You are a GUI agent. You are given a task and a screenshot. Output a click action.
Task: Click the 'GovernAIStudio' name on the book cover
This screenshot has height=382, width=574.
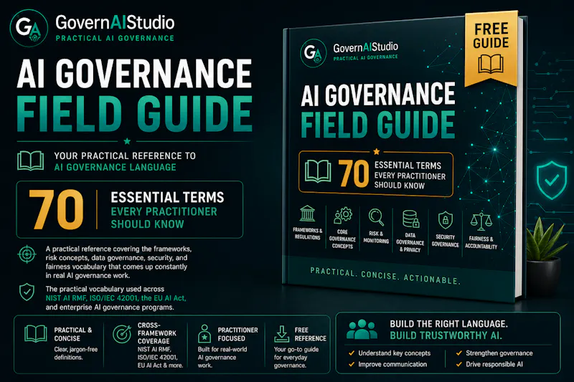(x=365, y=47)
